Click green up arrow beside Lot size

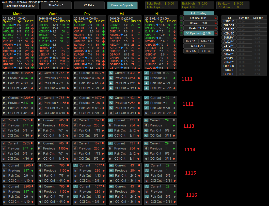181,18
